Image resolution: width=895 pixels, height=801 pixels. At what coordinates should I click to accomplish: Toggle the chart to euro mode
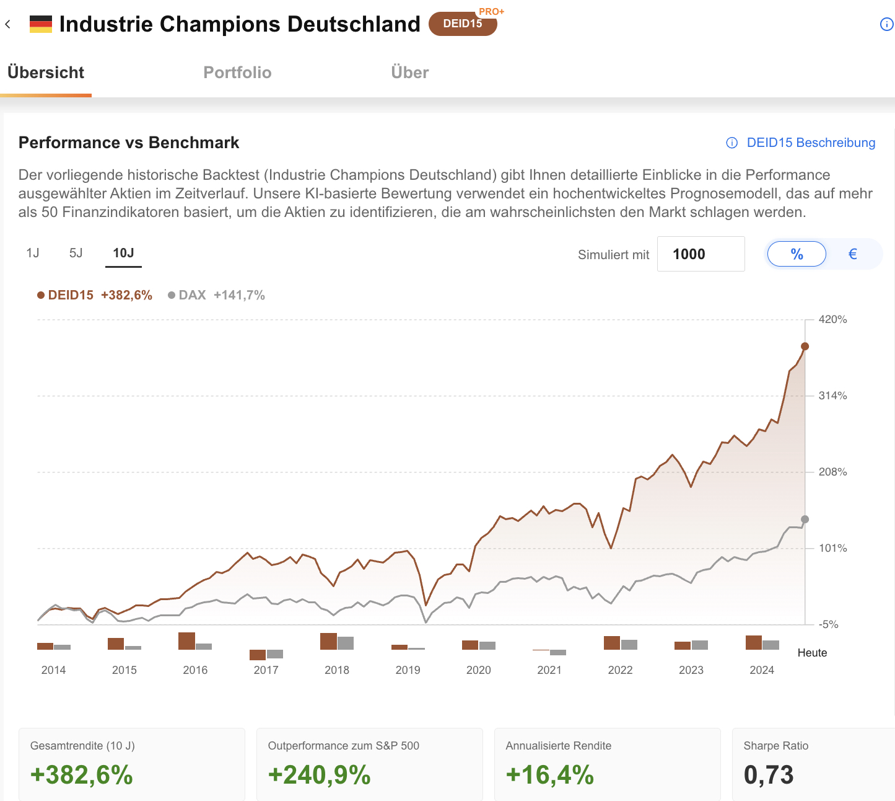tap(852, 254)
